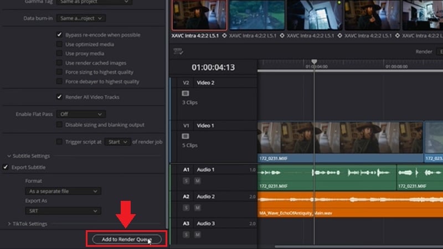Open subtitle Format dropdown As a separate file

[x=63, y=191]
